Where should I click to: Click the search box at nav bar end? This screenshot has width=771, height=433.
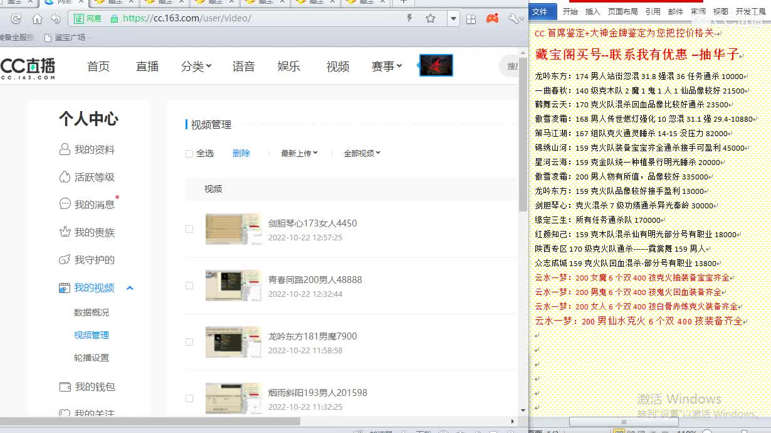point(510,66)
